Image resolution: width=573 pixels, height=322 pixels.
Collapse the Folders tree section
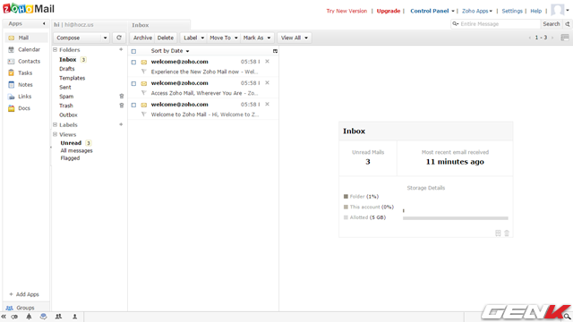coord(56,50)
